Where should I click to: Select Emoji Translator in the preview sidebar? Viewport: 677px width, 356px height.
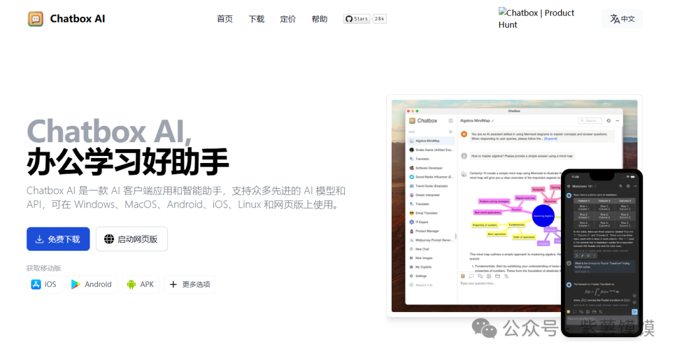tap(431, 213)
